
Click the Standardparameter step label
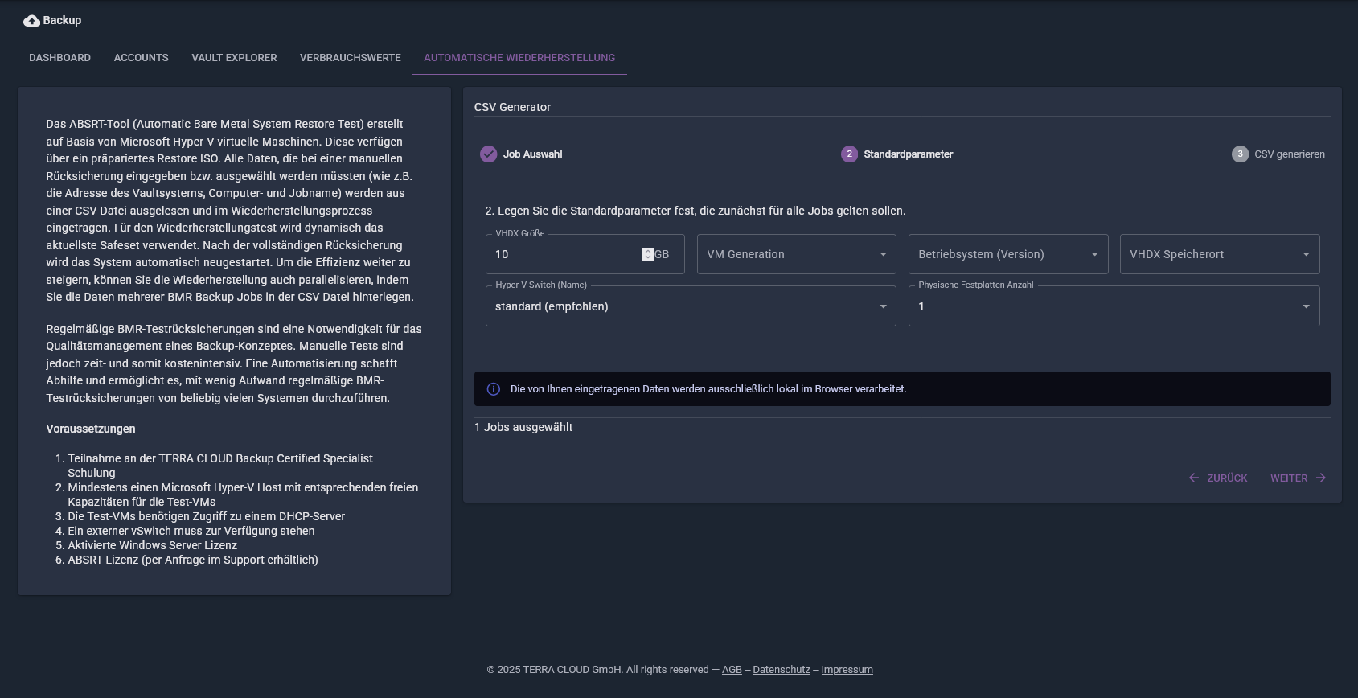coord(909,154)
